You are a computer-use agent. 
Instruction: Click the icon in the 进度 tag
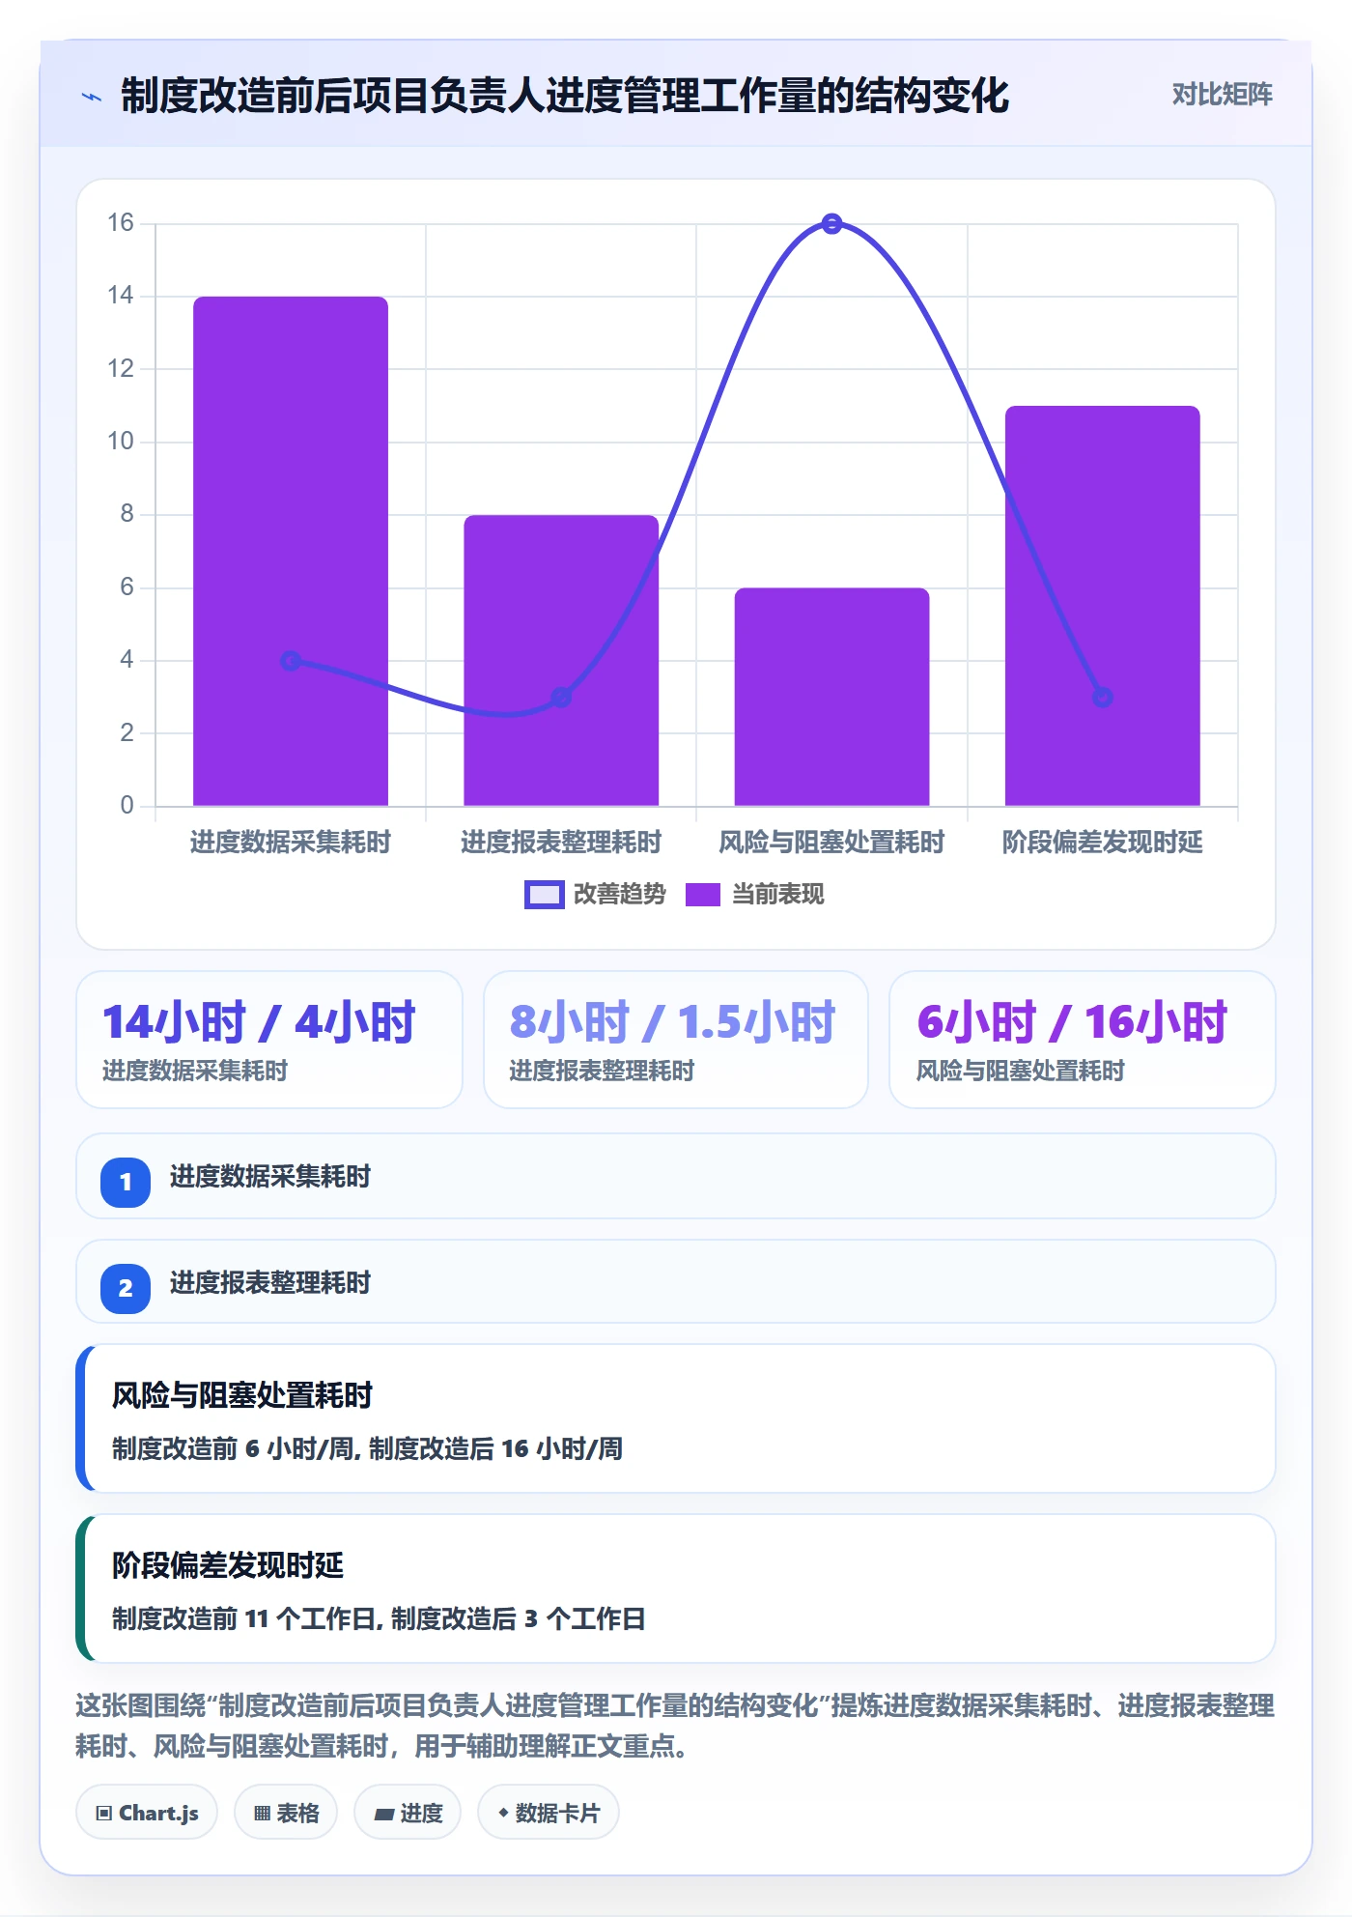click(383, 1815)
